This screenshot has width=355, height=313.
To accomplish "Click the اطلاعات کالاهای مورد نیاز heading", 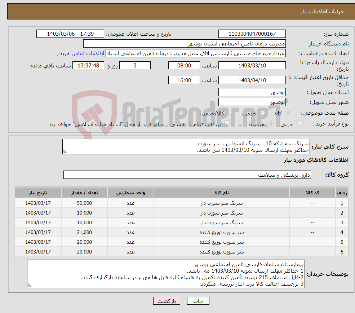I will coord(316,160).
